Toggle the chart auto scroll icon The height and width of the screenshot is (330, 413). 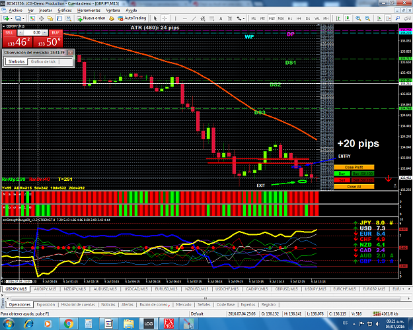[x=379, y=18]
